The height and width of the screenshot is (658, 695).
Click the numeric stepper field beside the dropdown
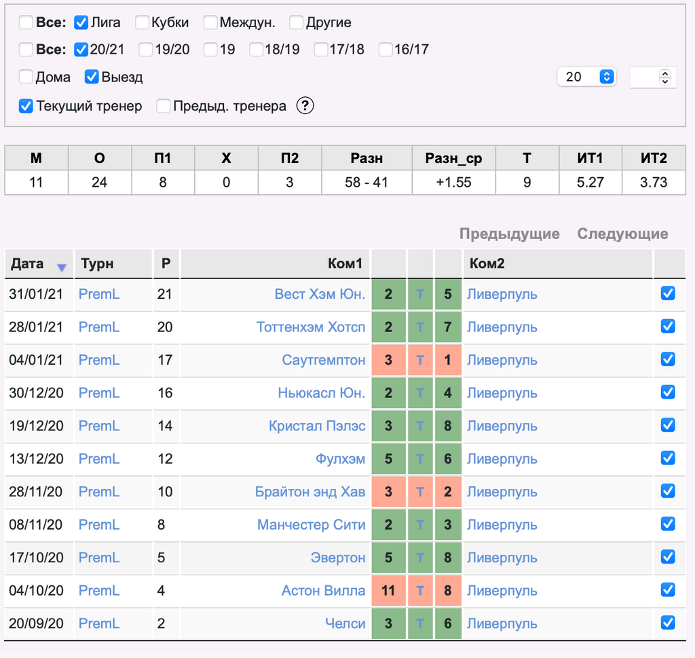(x=653, y=77)
